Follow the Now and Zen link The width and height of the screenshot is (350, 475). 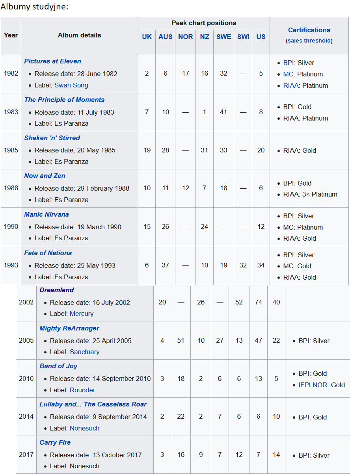(x=45, y=176)
